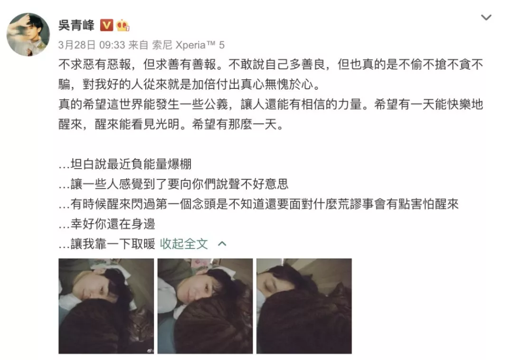The width and height of the screenshot is (513, 360).
Task: Open the 吴青峰 username profile link
Action: 76,25
